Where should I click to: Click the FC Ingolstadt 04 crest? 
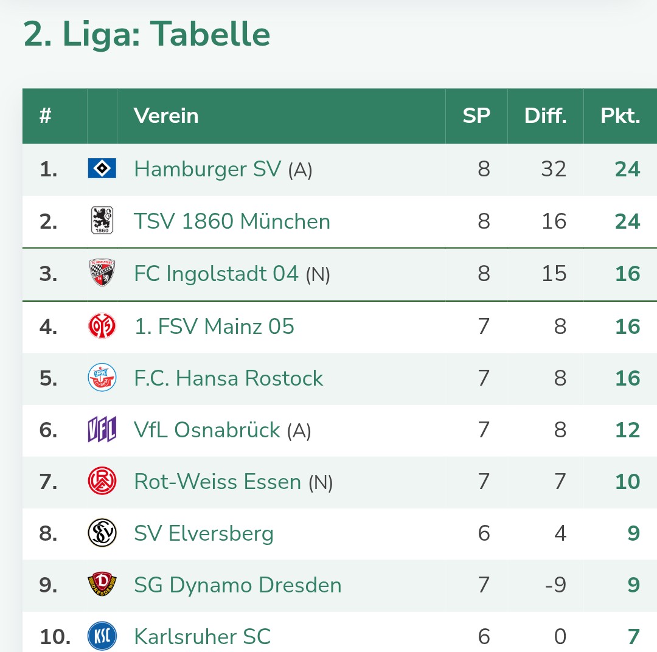coord(102,273)
